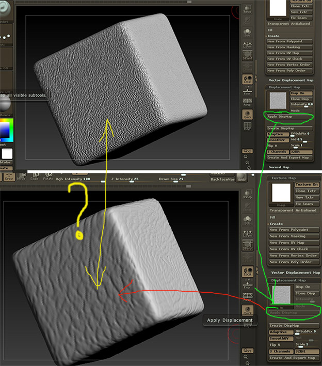Image resolution: width=322 pixels, height=366 pixels.
Task: Toggle L.Sym icon in bottom screenshot
Action: click(247, 233)
